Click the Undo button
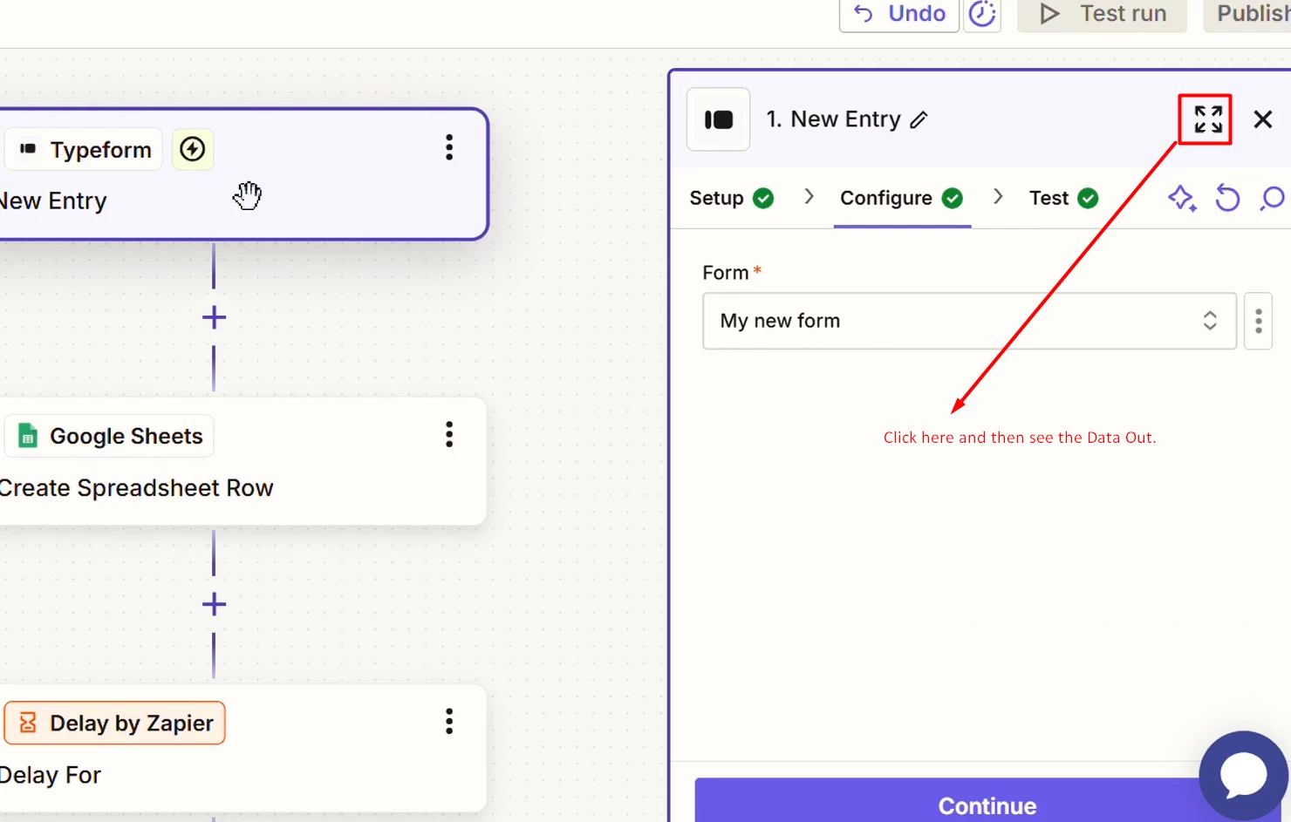Screen dimensions: 1291x822 tap(899, 14)
